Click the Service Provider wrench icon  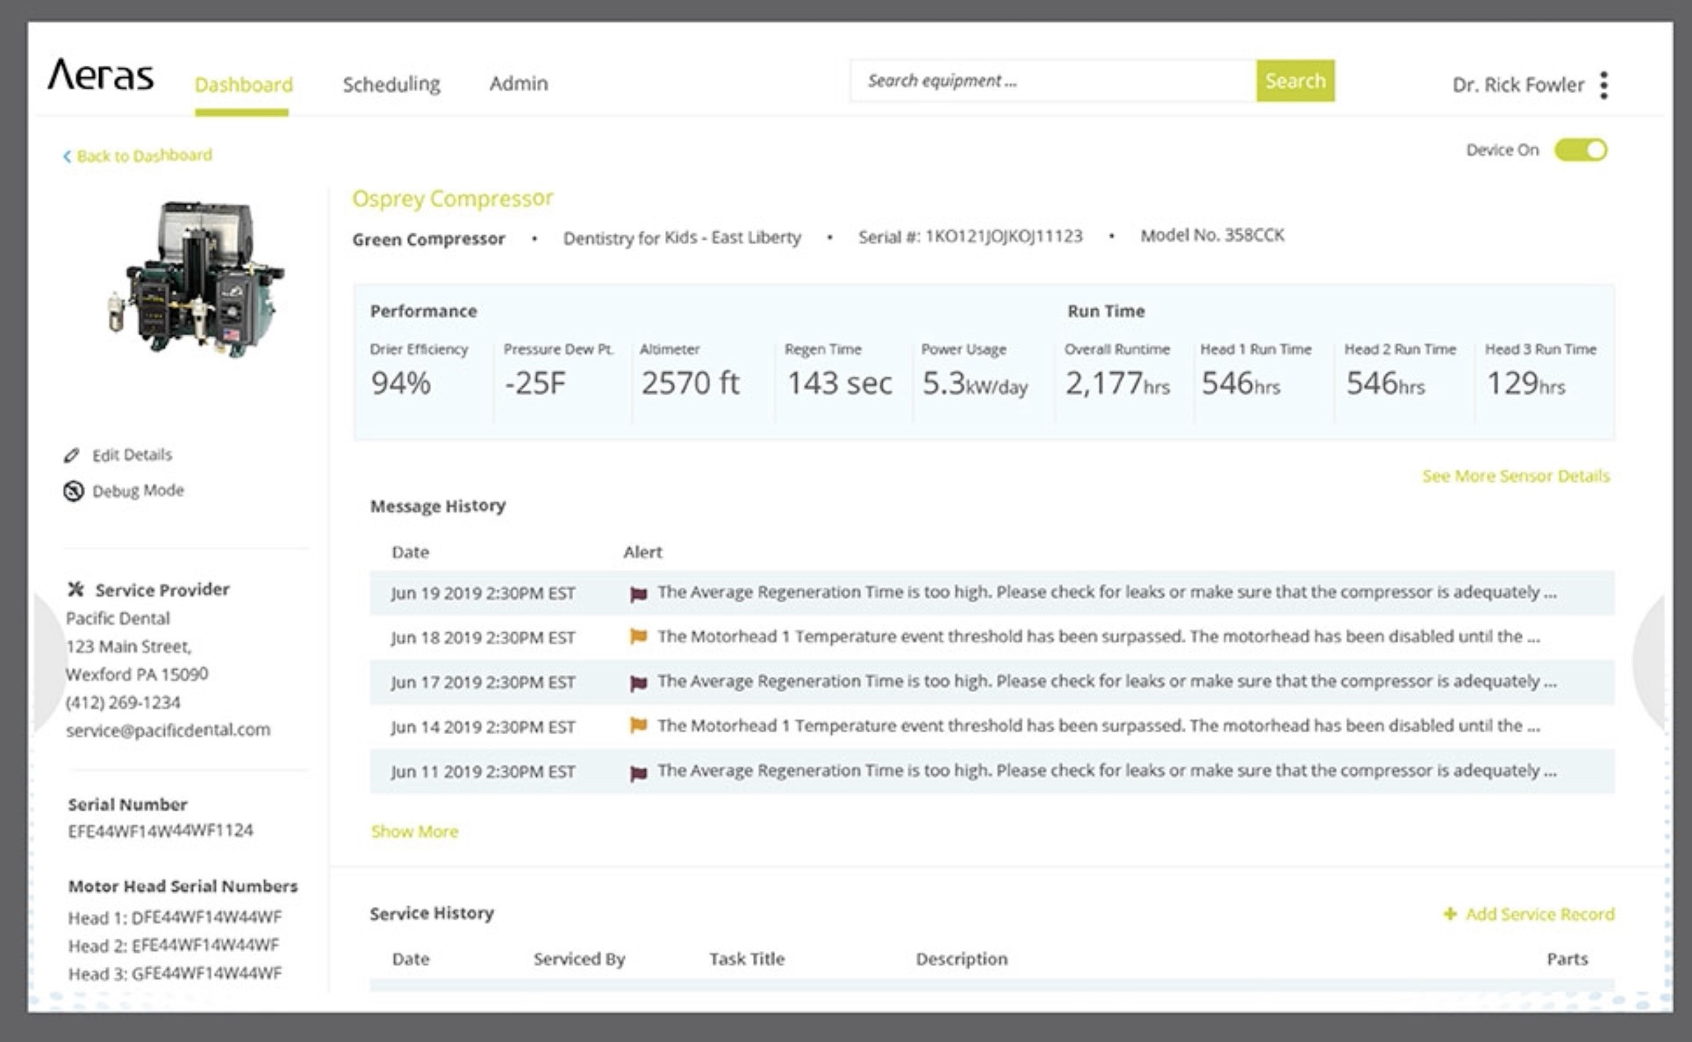tap(75, 589)
